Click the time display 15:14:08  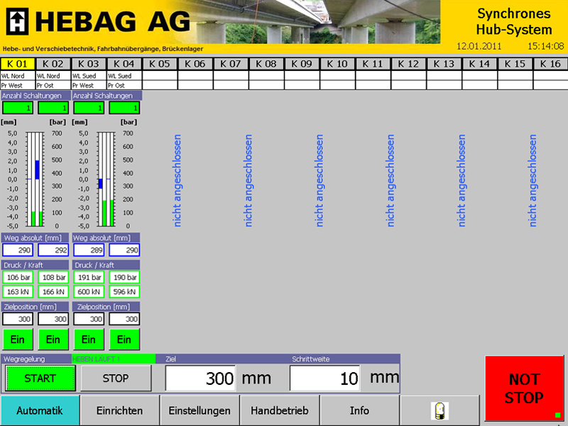click(545, 46)
